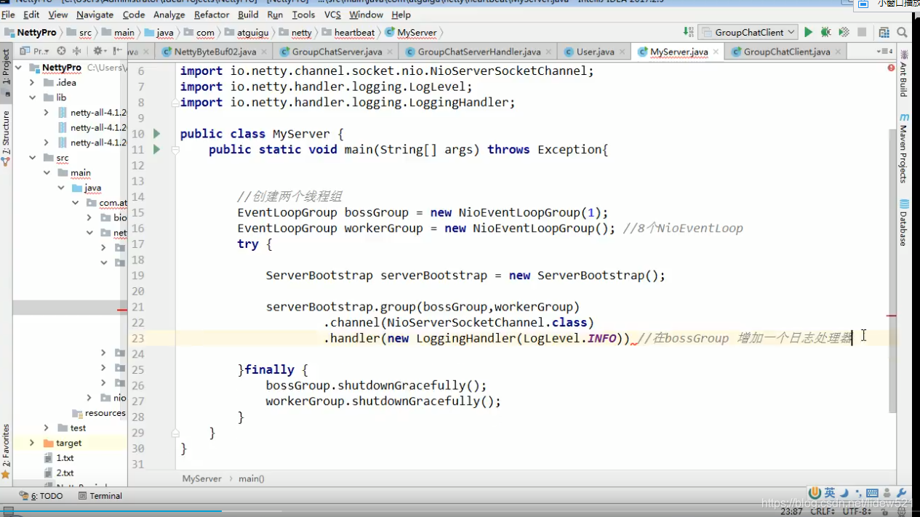Toggle the 2: Favorites side tool button

6,451
